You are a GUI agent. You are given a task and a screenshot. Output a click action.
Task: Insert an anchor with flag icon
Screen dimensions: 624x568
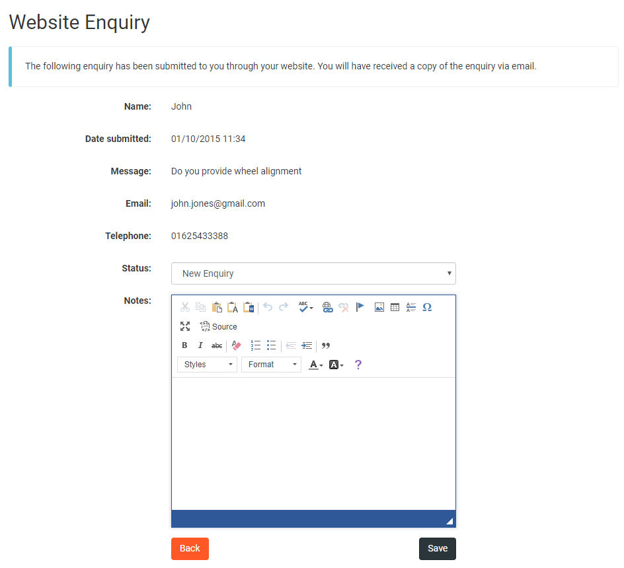pyautogui.click(x=360, y=307)
